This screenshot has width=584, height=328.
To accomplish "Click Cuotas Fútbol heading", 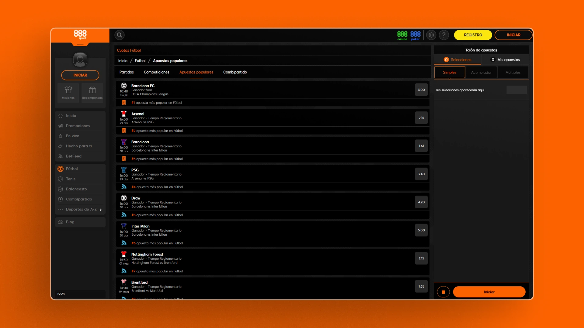I will (x=129, y=50).
